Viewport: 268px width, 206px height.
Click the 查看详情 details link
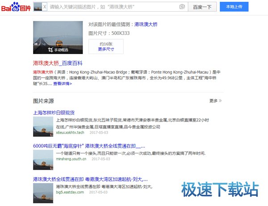pyautogui.click(x=63, y=84)
